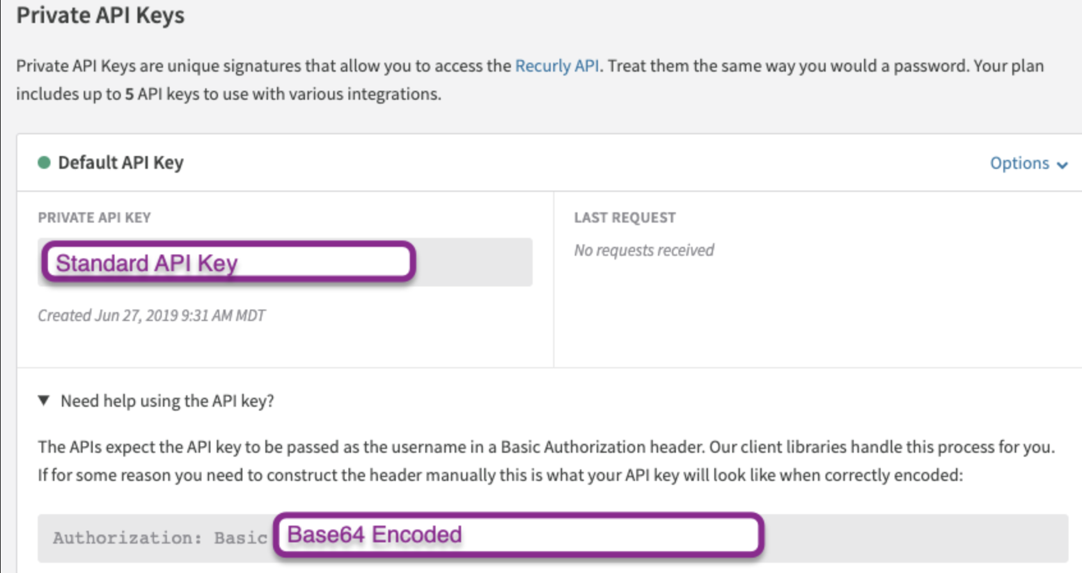This screenshot has height=573, width=1082.
Task: Open the Recurly API link
Action: click(x=557, y=66)
